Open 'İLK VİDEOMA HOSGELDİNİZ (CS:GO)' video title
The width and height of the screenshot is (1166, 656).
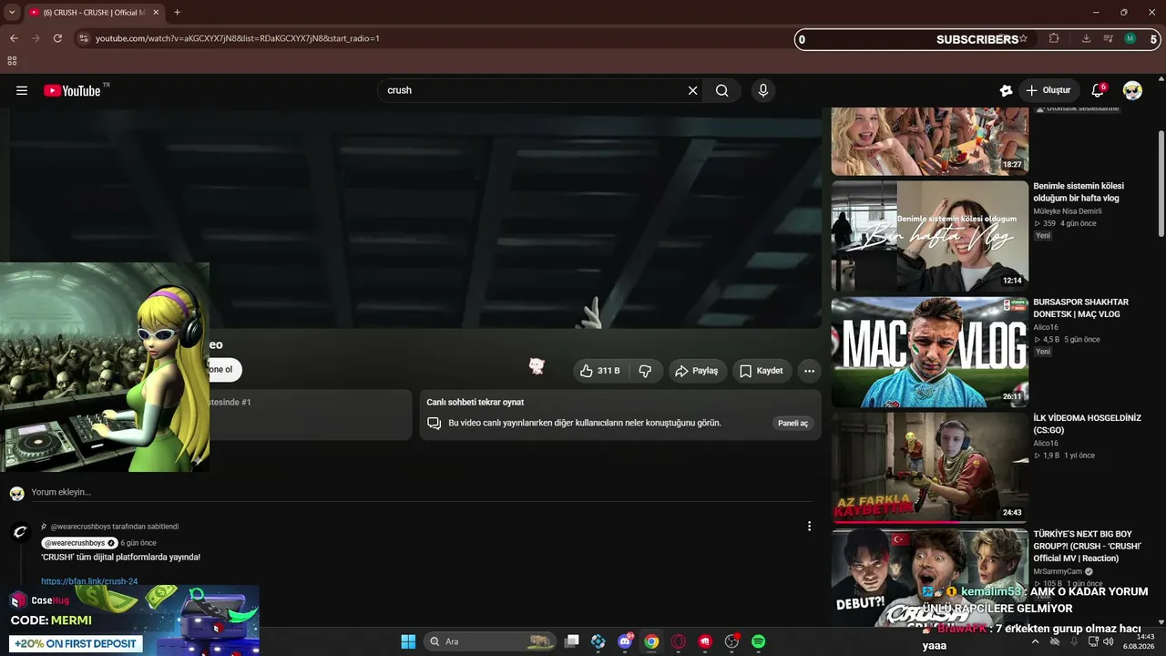[1087, 424]
